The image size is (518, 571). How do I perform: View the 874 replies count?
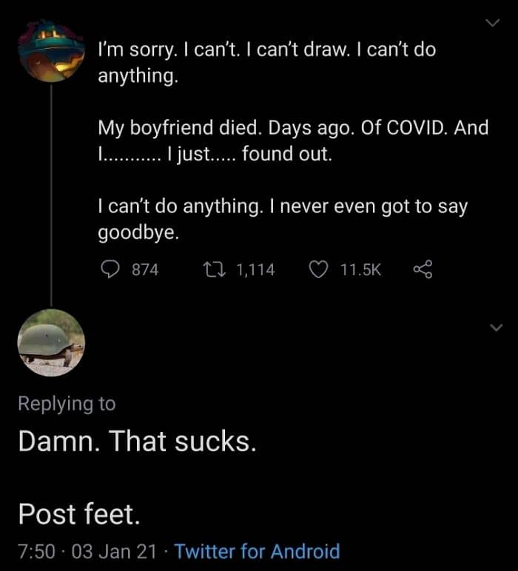click(145, 270)
